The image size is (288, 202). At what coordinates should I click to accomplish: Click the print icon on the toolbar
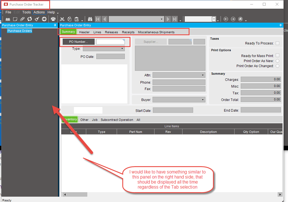[x=53, y=19]
